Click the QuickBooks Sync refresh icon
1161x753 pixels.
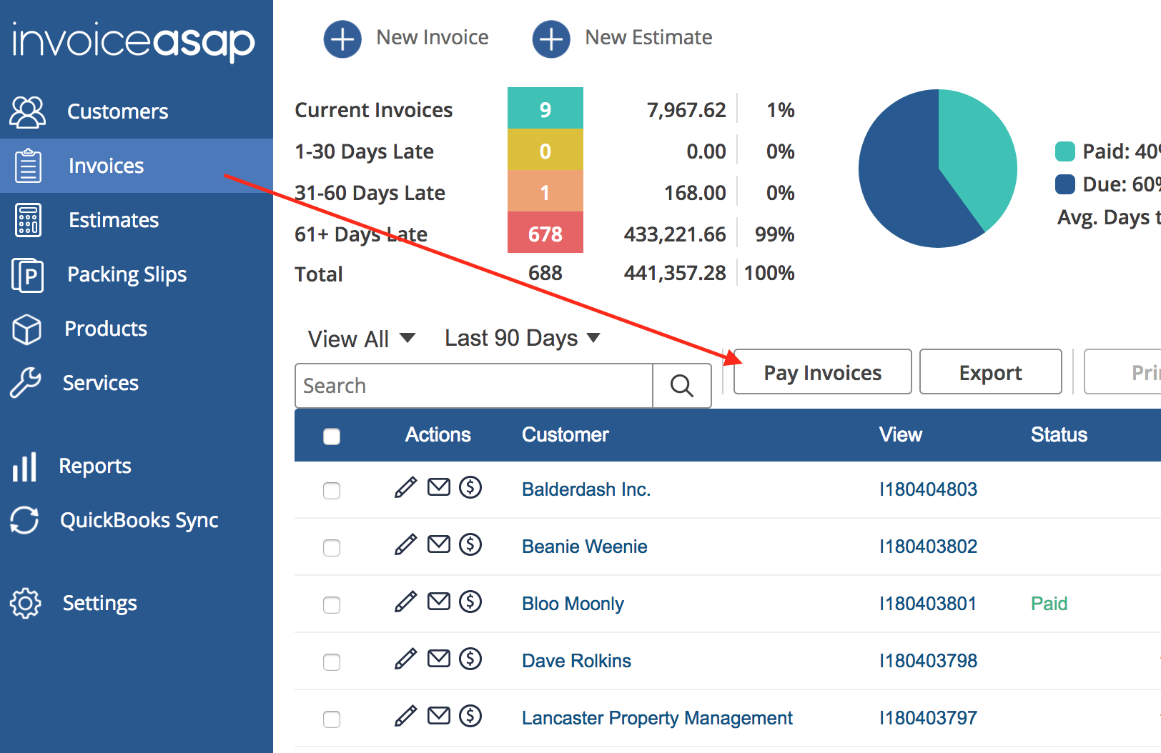(x=24, y=520)
